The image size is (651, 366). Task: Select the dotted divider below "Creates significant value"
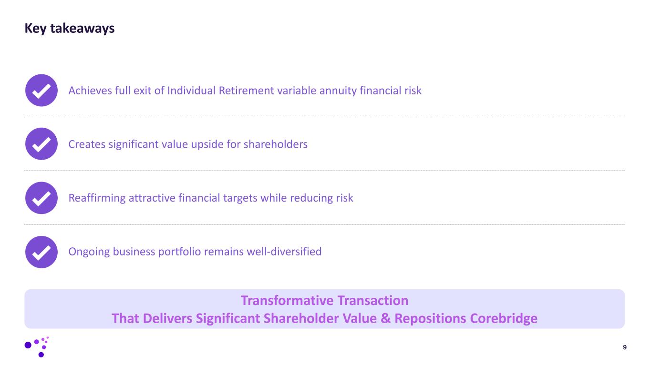click(324, 171)
